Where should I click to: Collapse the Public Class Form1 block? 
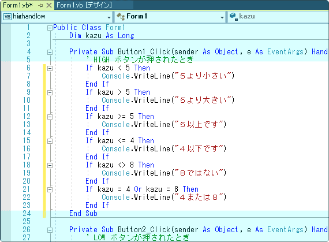(x=50, y=28)
